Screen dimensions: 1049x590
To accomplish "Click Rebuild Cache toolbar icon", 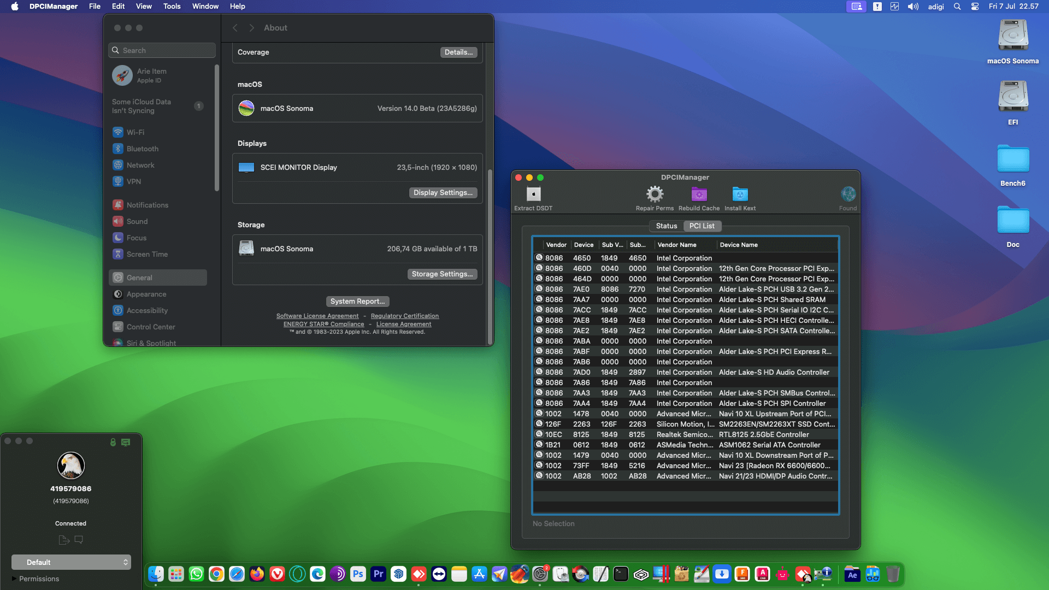I will click(x=699, y=198).
